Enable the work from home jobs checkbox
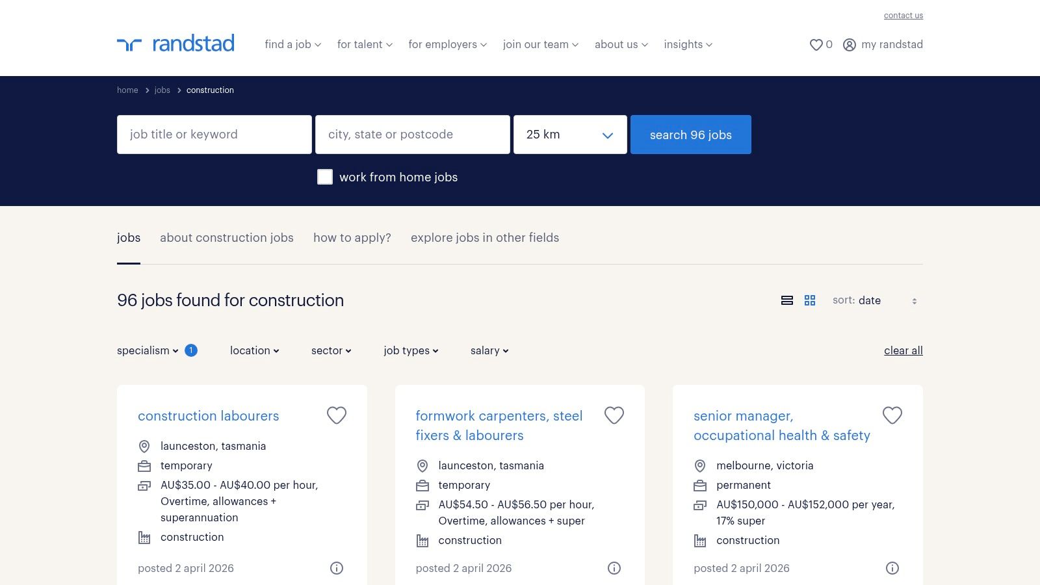 tap(324, 177)
